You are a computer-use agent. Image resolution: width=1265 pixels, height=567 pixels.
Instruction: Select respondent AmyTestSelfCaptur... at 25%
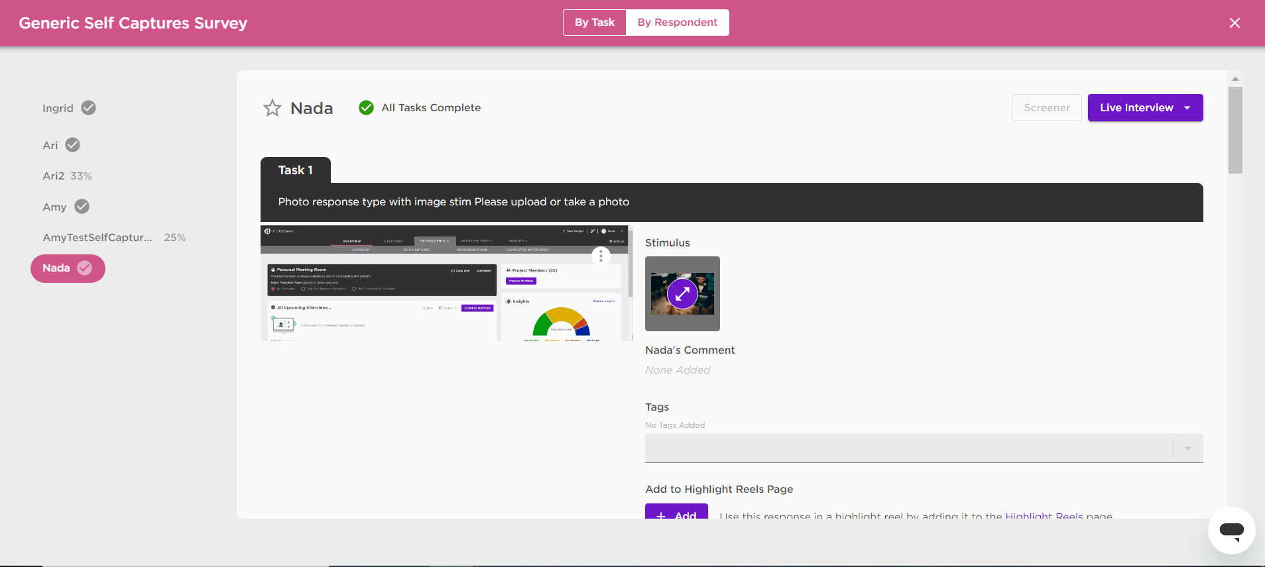coord(114,237)
